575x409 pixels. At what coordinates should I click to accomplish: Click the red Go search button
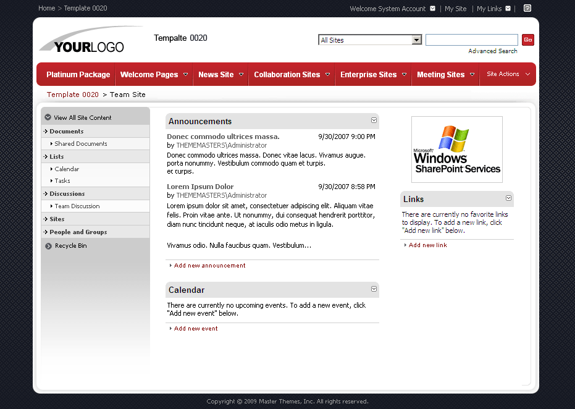528,39
